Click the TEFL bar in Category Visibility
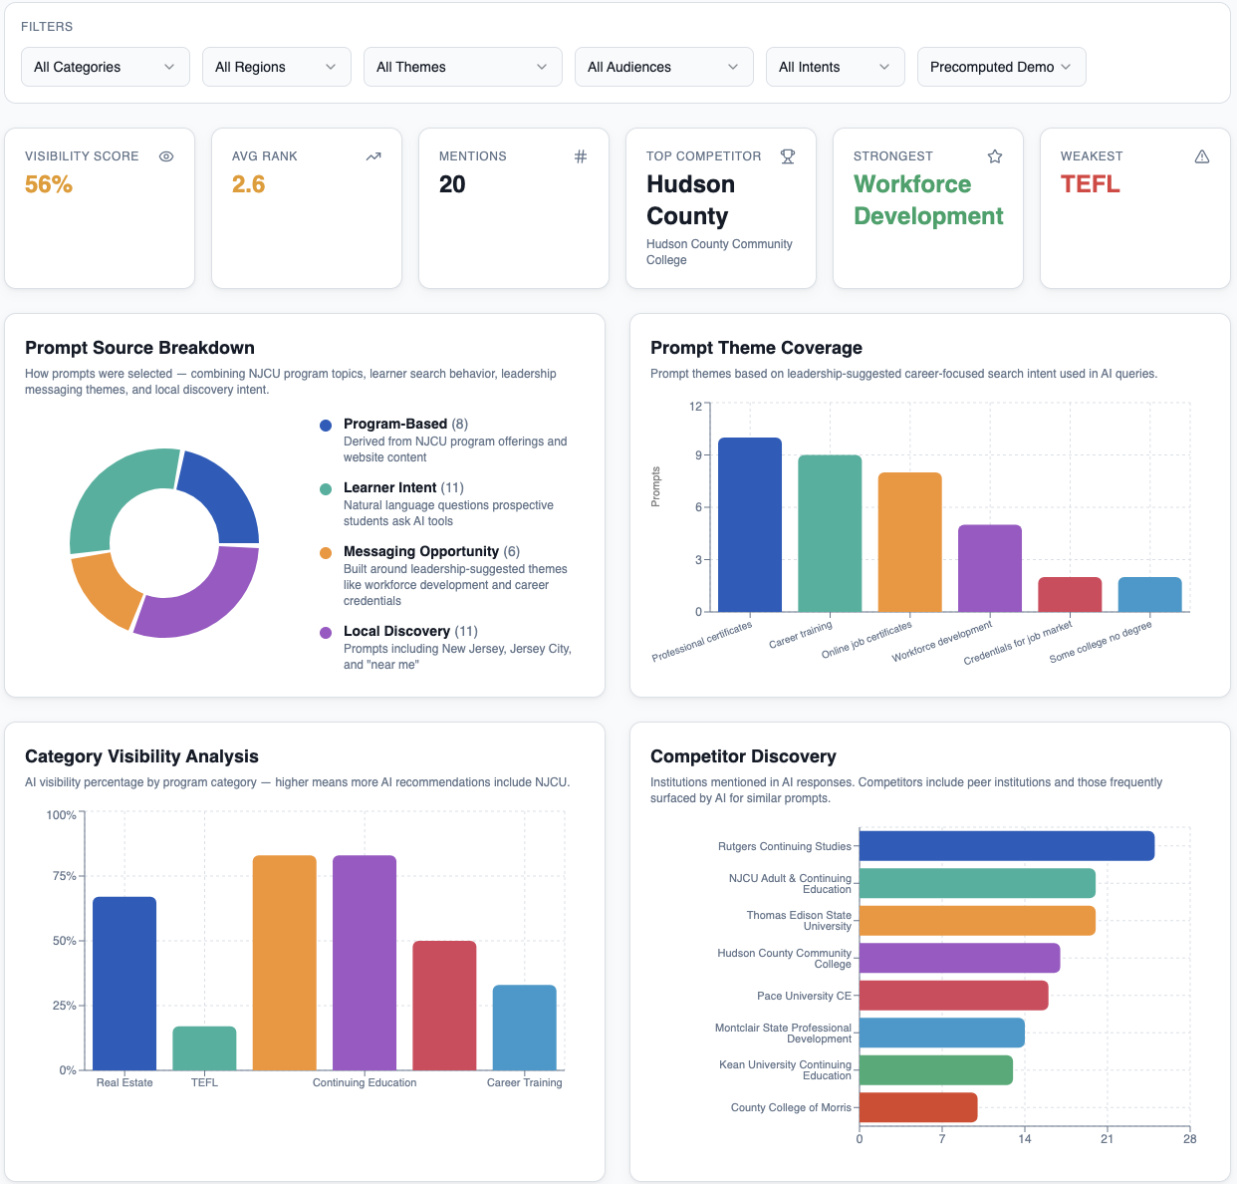 (204, 1048)
